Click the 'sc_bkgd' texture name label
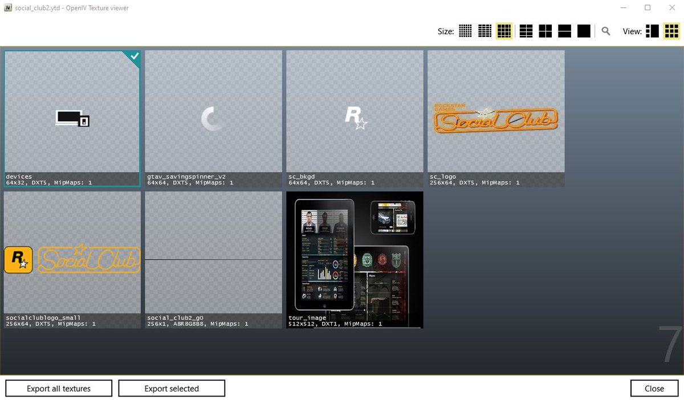684x400 pixels. [x=302, y=177]
